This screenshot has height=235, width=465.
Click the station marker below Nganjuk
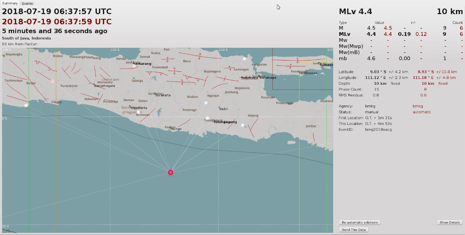206,103
